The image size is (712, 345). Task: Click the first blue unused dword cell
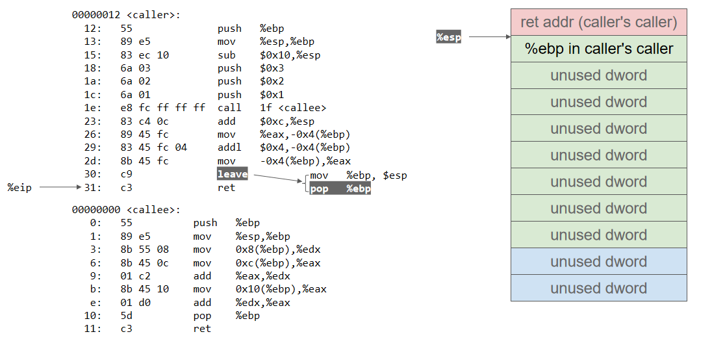[598, 262]
